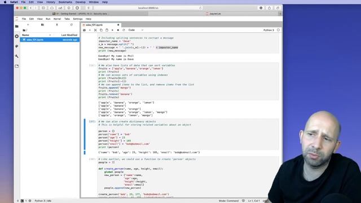The width and height of the screenshot is (361, 203).
Task: Cut the selected cell with scissors icon
Action: click(x=95, y=30)
